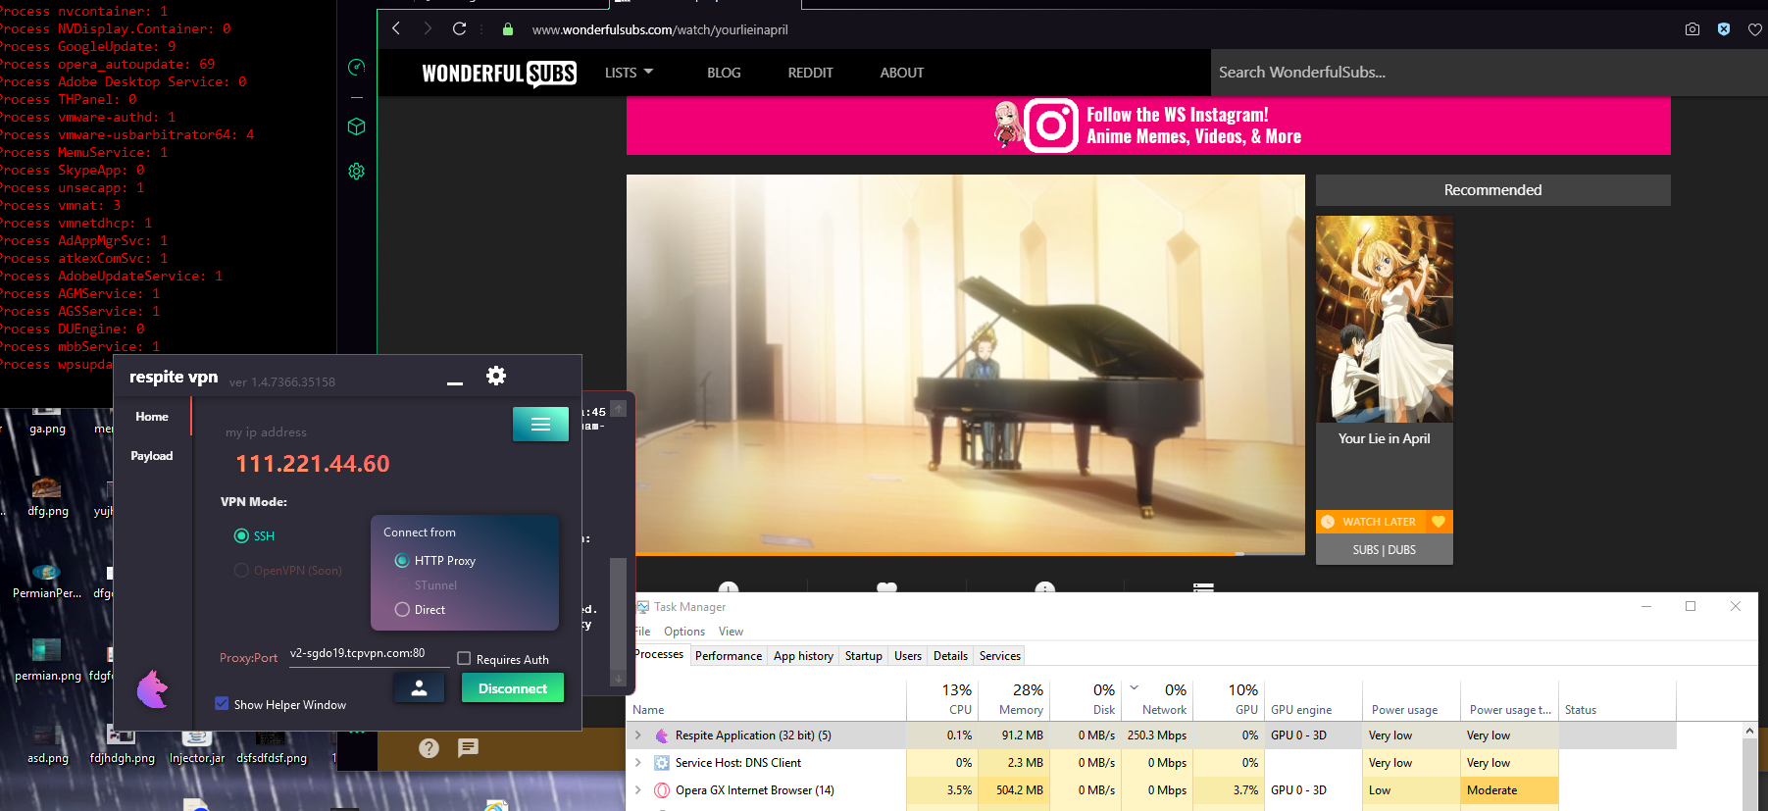Viewport: 1768px width, 811px height.
Task: Reload the WonderfulSubs page
Action: coord(459,28)
